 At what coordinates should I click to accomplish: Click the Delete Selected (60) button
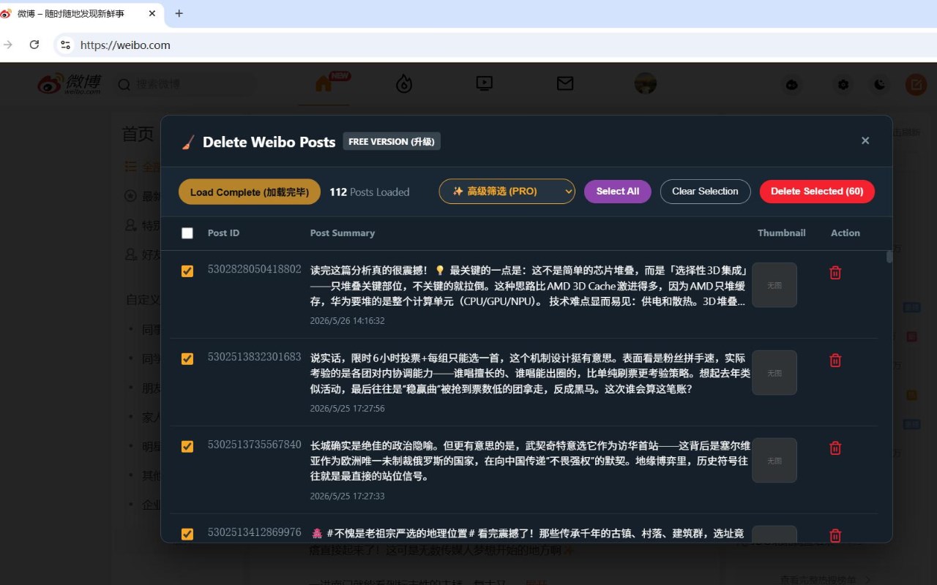click(817, 192)
